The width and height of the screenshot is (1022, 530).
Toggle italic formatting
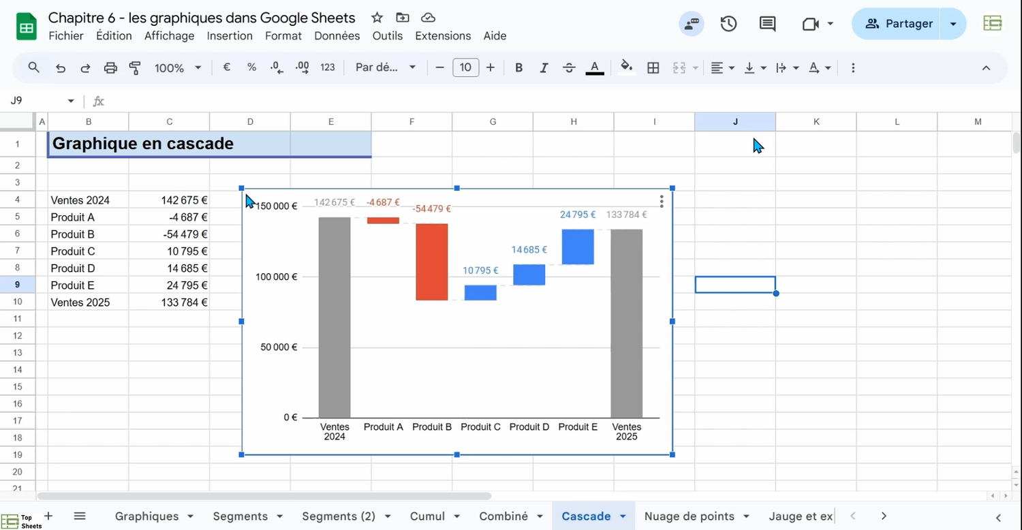544,67
